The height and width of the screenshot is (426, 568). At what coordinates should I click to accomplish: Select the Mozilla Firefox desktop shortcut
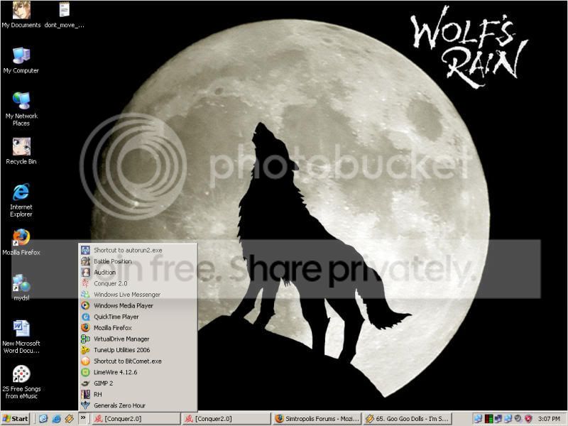[21, 242]
